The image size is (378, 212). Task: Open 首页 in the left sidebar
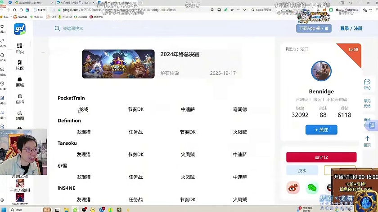click(20, 48)
